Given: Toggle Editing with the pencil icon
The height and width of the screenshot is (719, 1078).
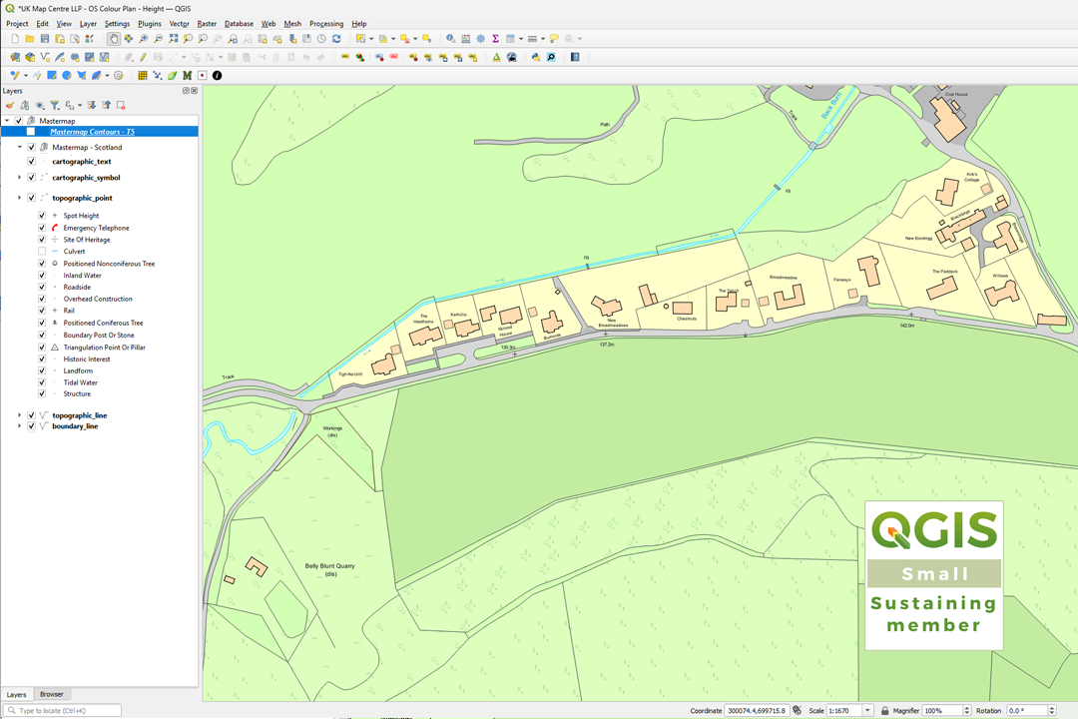Looking at the screenshot, I should tap(144, 57).
